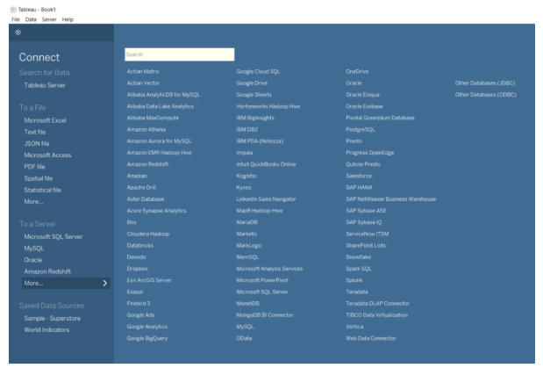Select Amazon Redshift in the sidebar
This screenshot has width=543, height=368.
[47, 271]
